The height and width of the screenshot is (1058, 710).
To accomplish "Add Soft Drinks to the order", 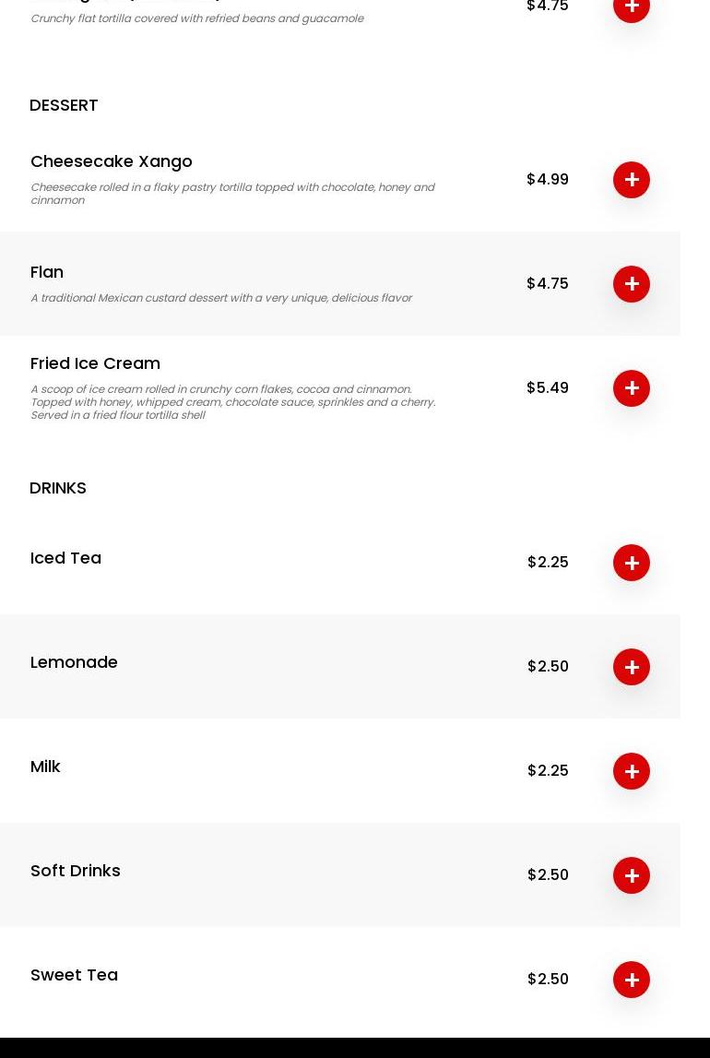I will tap(632, 875).
